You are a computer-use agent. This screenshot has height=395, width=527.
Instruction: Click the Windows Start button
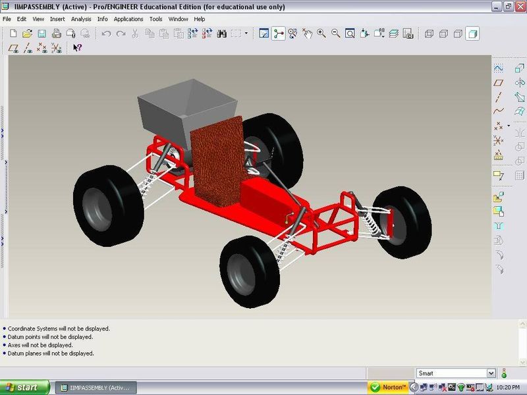(25, 387)
